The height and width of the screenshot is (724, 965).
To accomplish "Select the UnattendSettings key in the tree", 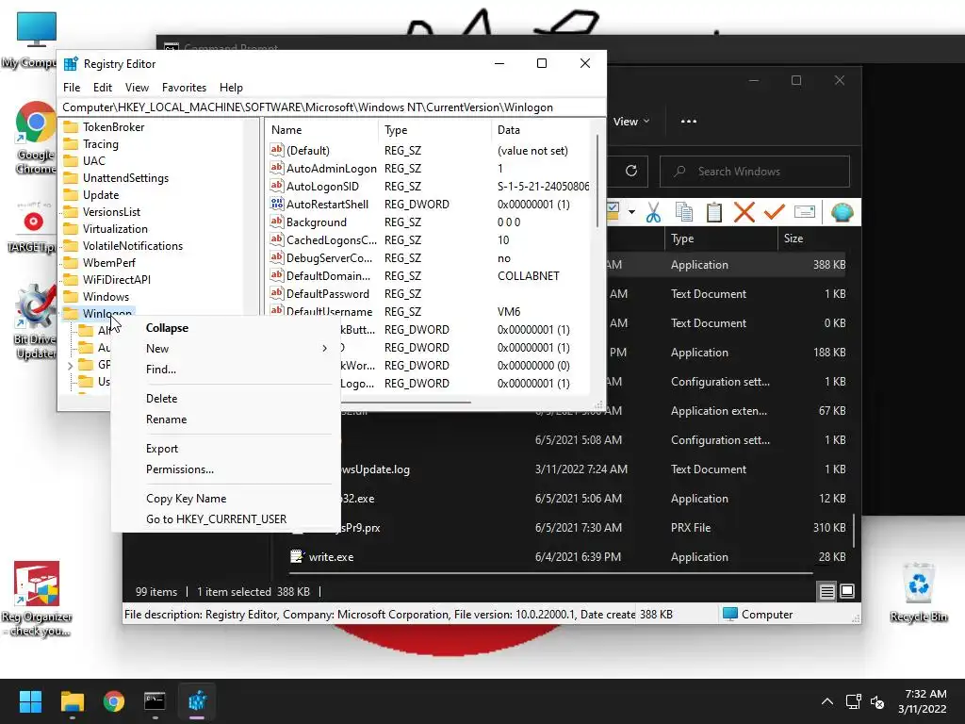I will coord(125,178).
